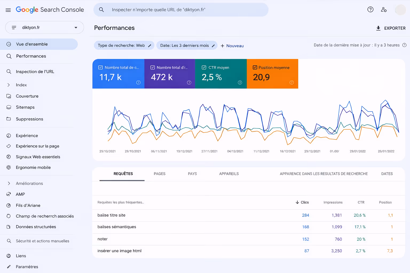
Task: Click the search magnifier in the URL inspection bar
Action: 101,10
